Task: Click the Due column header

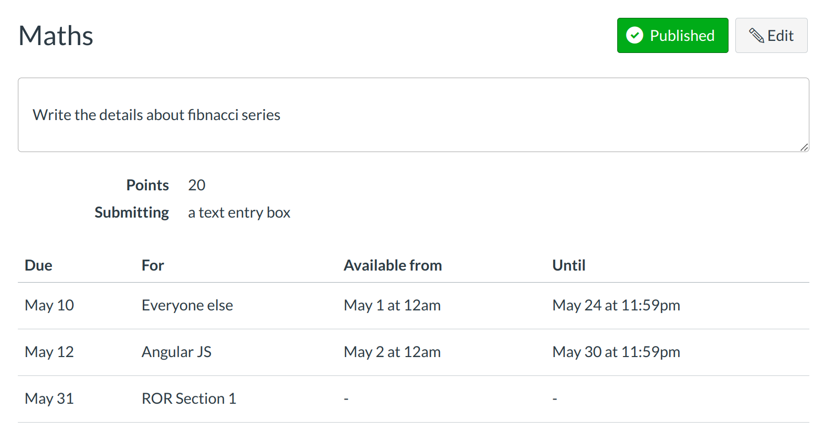Action: 38,265
